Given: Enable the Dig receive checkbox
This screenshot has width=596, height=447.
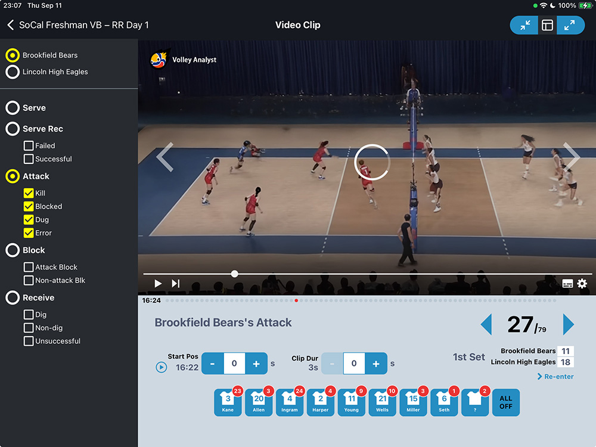Looking at the screenshot, I should pyautogui.click(x=29, y=315).
